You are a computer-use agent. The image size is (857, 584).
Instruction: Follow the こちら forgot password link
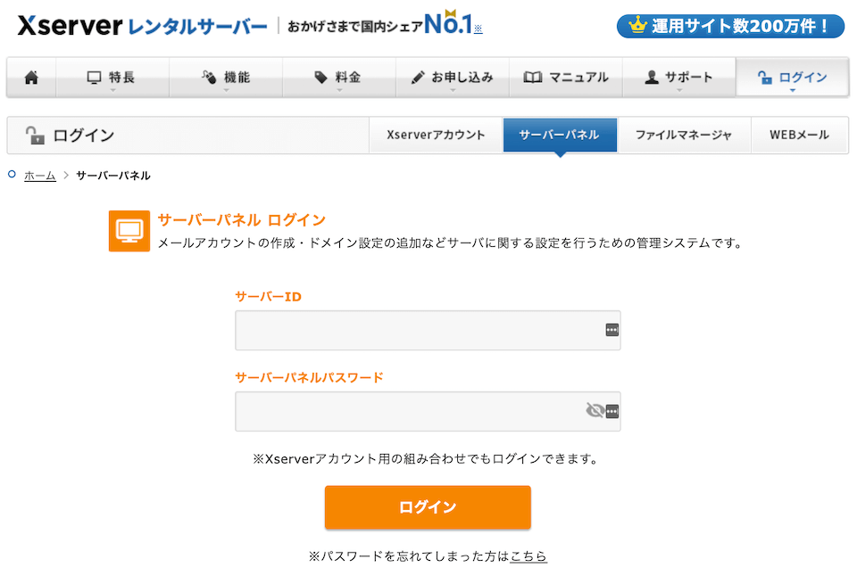coord(528,556)
